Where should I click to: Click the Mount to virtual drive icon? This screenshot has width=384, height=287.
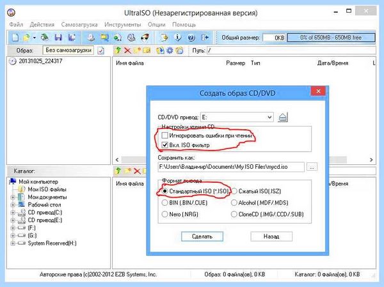pos(118,38)
